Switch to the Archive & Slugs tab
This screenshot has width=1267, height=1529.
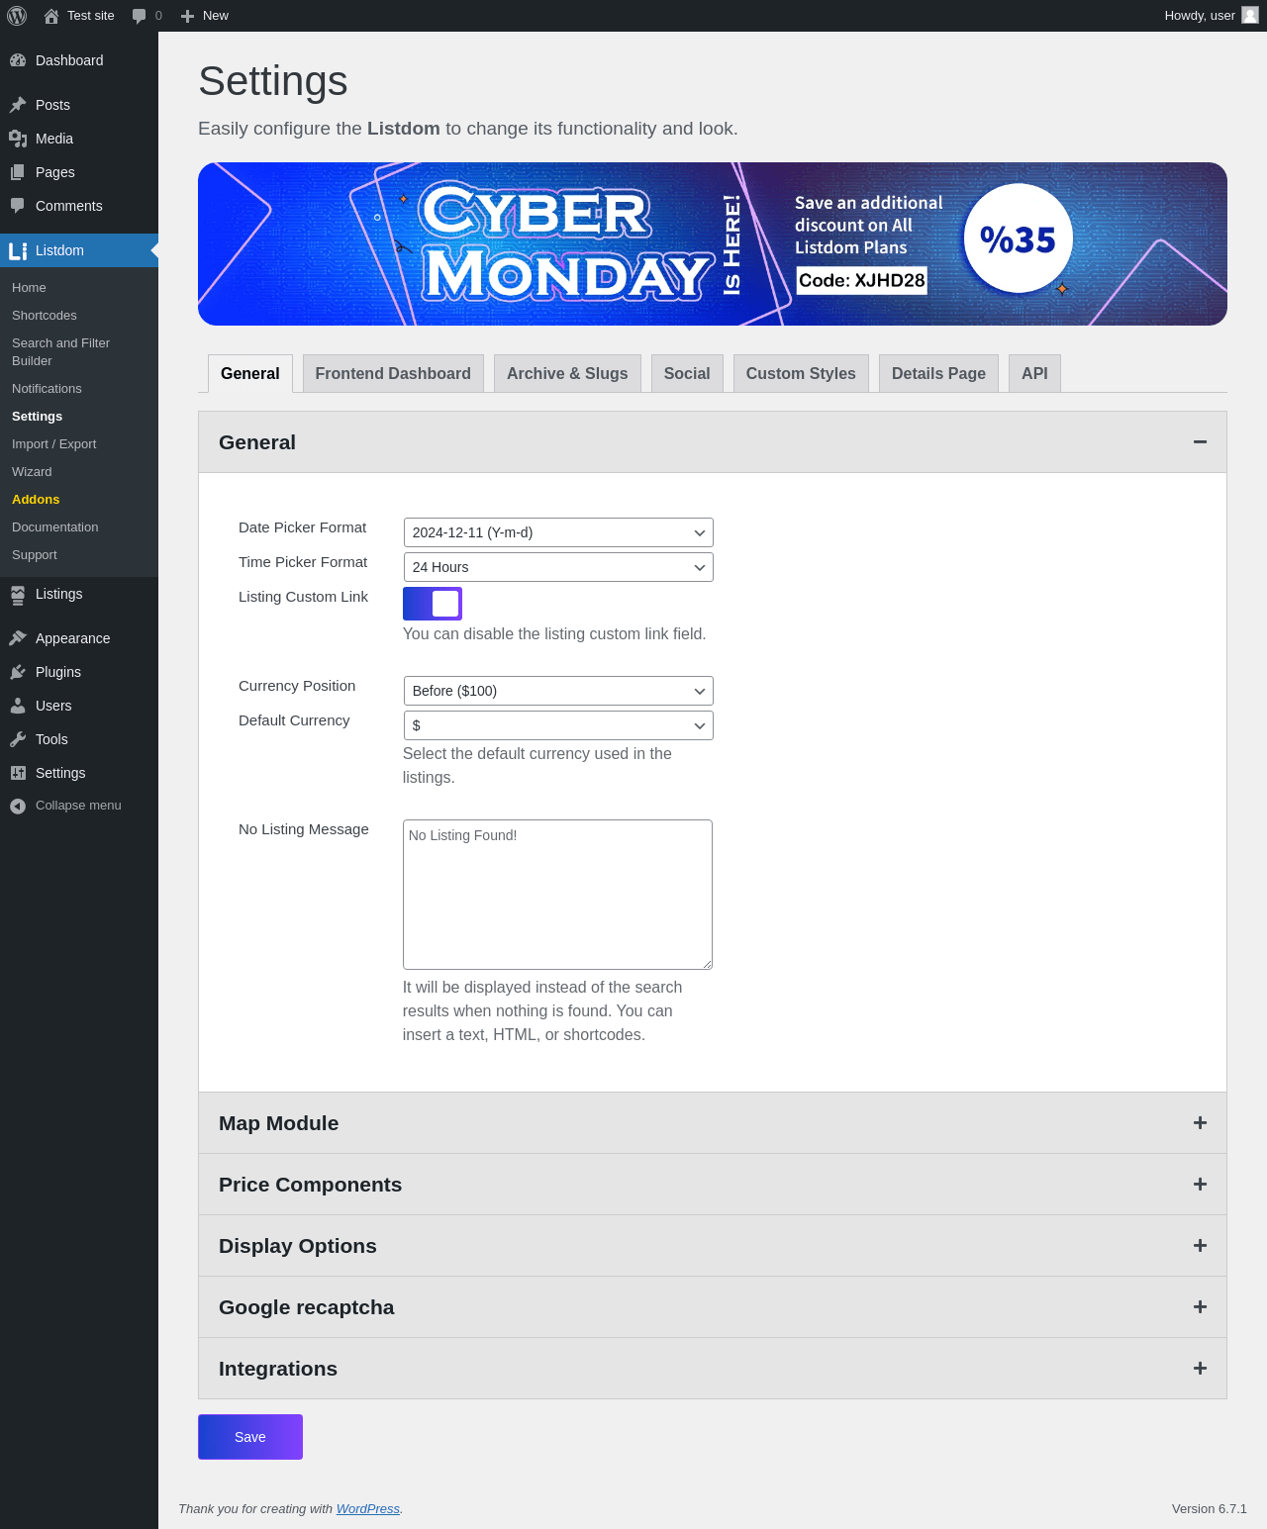click(567, 373)
